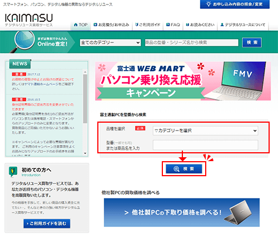The image size is (278, 237).
Task: Open the お見積り/お申込み tab
Action: coord(111,25)
